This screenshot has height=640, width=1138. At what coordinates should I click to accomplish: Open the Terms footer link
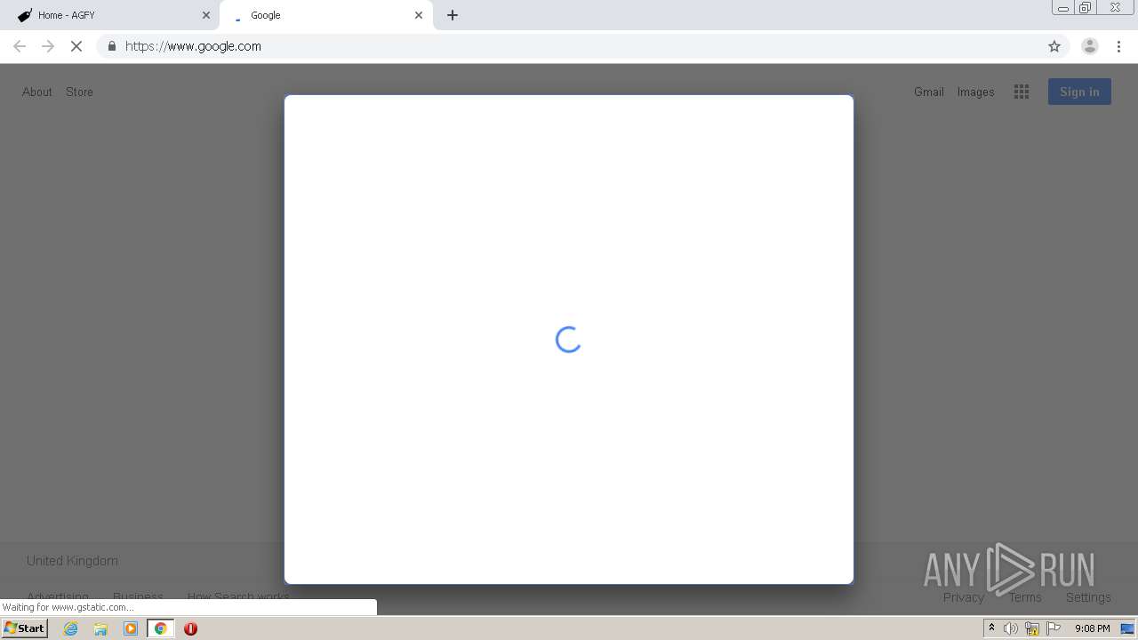pyautogui.click(x=1025, y=597)
